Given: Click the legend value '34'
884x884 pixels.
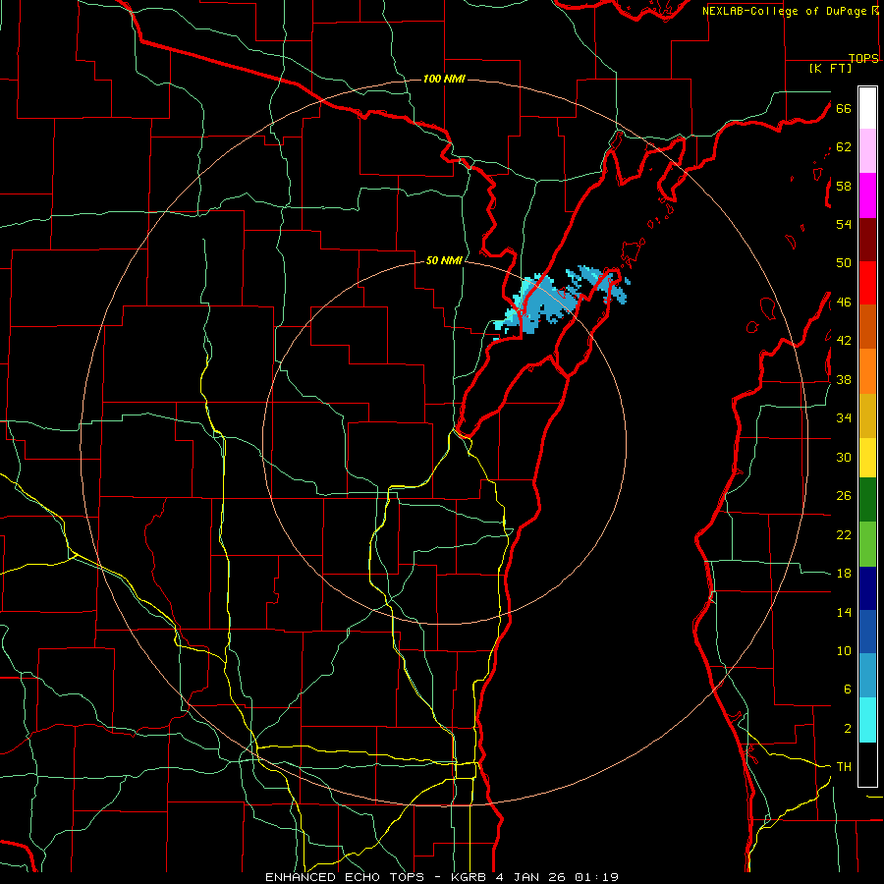Looking at the screenshot, I should (x=844, y=418).
